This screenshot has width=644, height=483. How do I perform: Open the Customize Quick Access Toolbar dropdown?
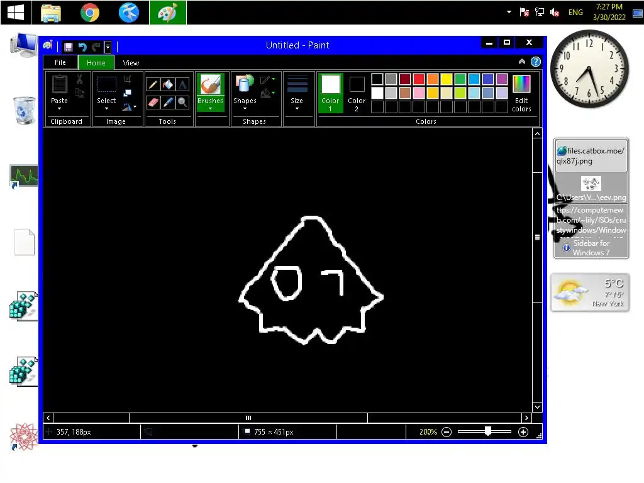coord(108,47)
